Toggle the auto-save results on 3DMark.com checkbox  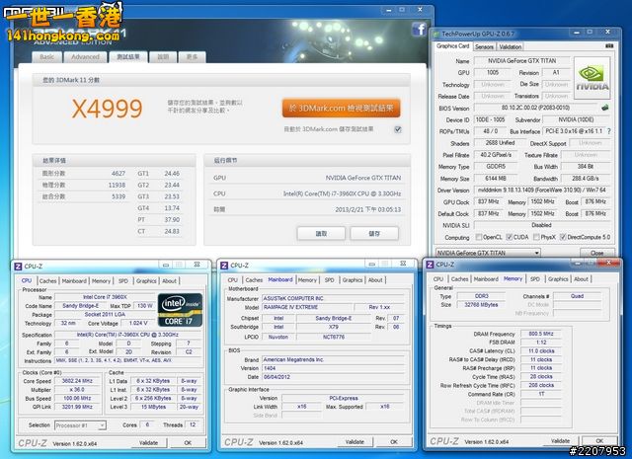398,128
